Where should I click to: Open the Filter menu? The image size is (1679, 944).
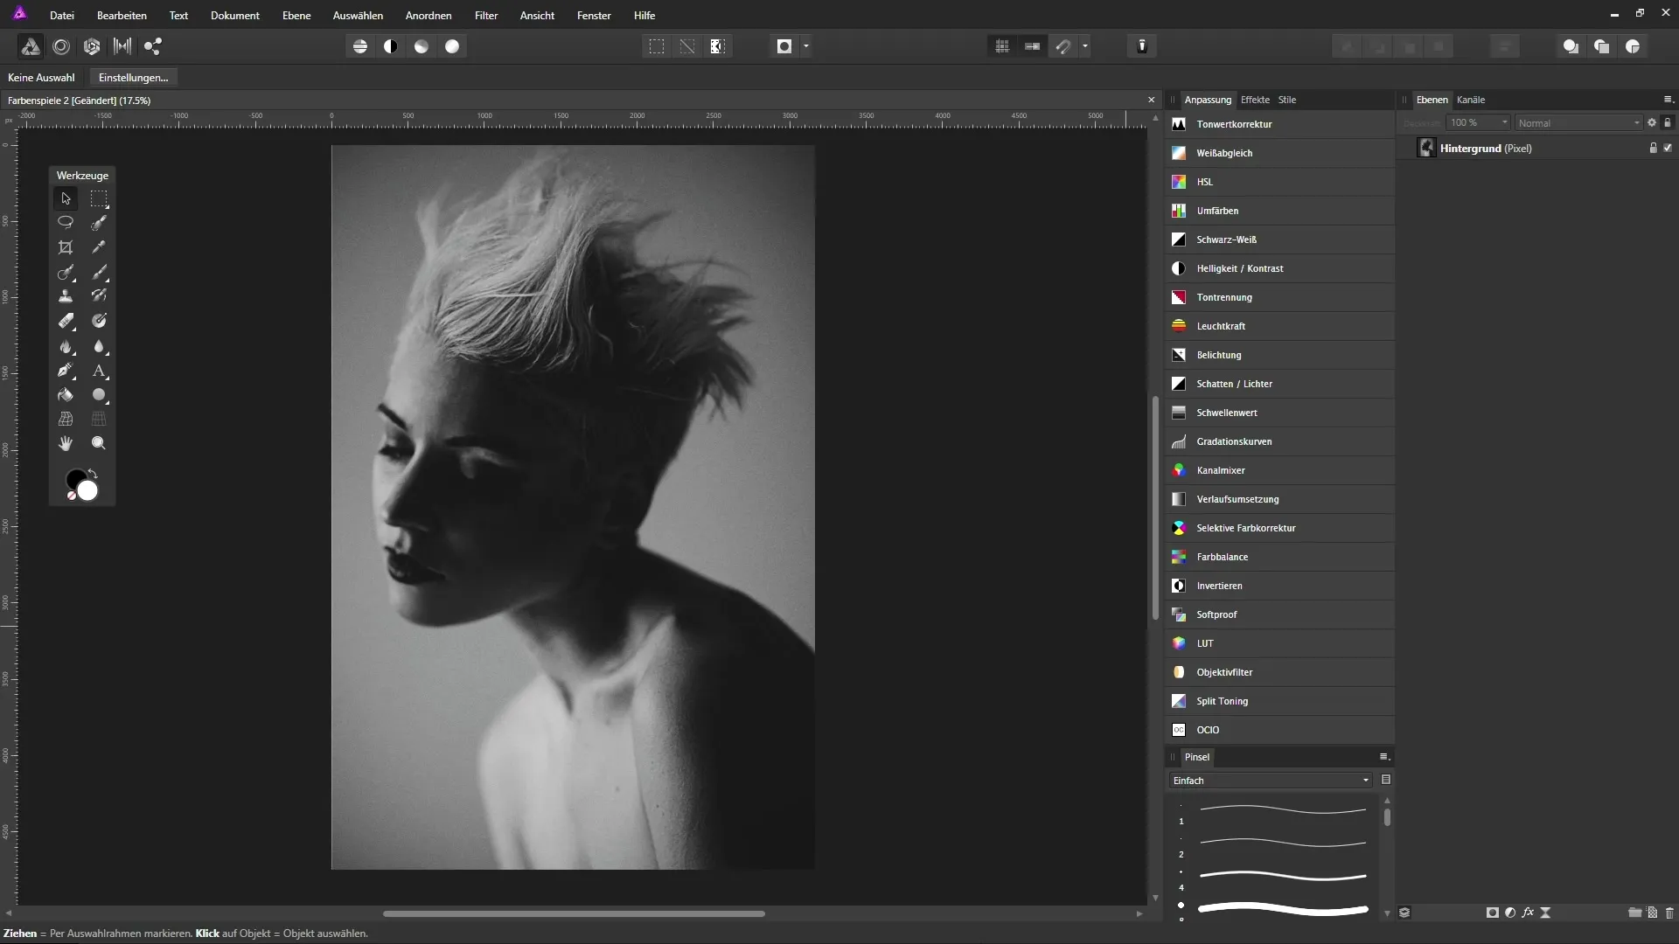point(486,16)
